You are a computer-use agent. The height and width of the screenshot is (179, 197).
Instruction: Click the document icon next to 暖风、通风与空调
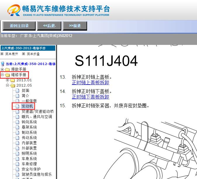click(x=18, y=117)
